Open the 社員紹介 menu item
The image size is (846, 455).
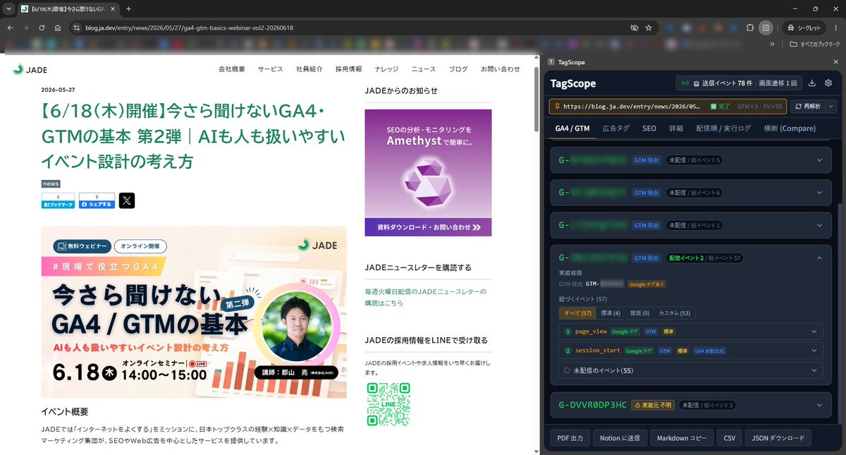(309, 69)
